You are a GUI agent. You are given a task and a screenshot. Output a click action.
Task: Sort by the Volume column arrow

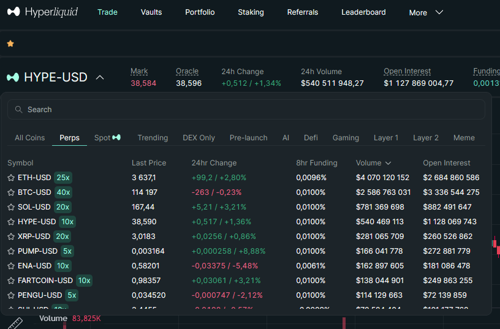pos(388,163)
